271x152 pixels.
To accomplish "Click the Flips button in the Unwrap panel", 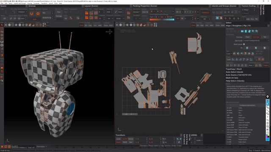I will click(x=59, y=12).
